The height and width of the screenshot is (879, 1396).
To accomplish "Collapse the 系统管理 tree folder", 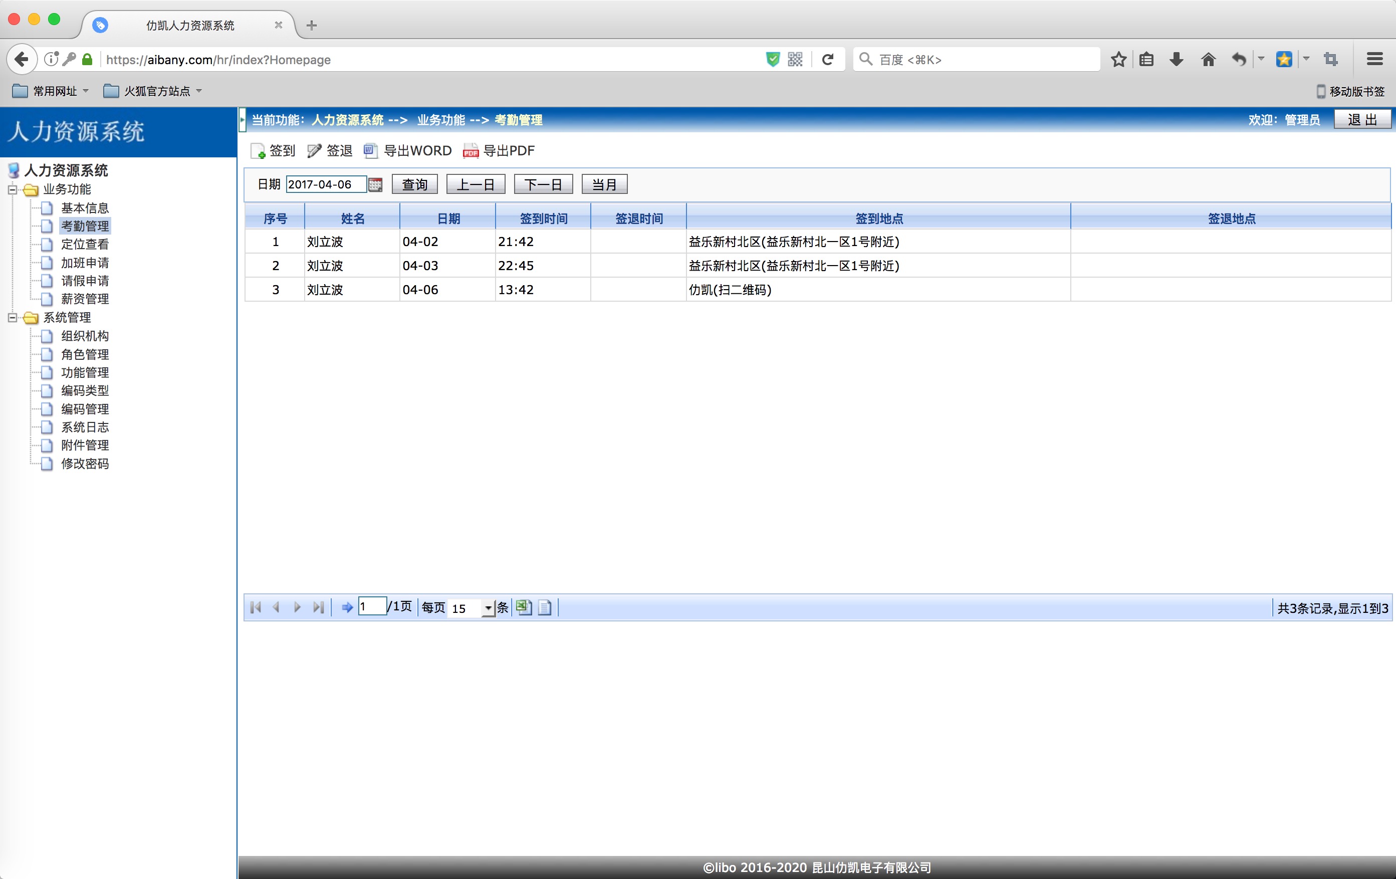I will pos(12,318).
